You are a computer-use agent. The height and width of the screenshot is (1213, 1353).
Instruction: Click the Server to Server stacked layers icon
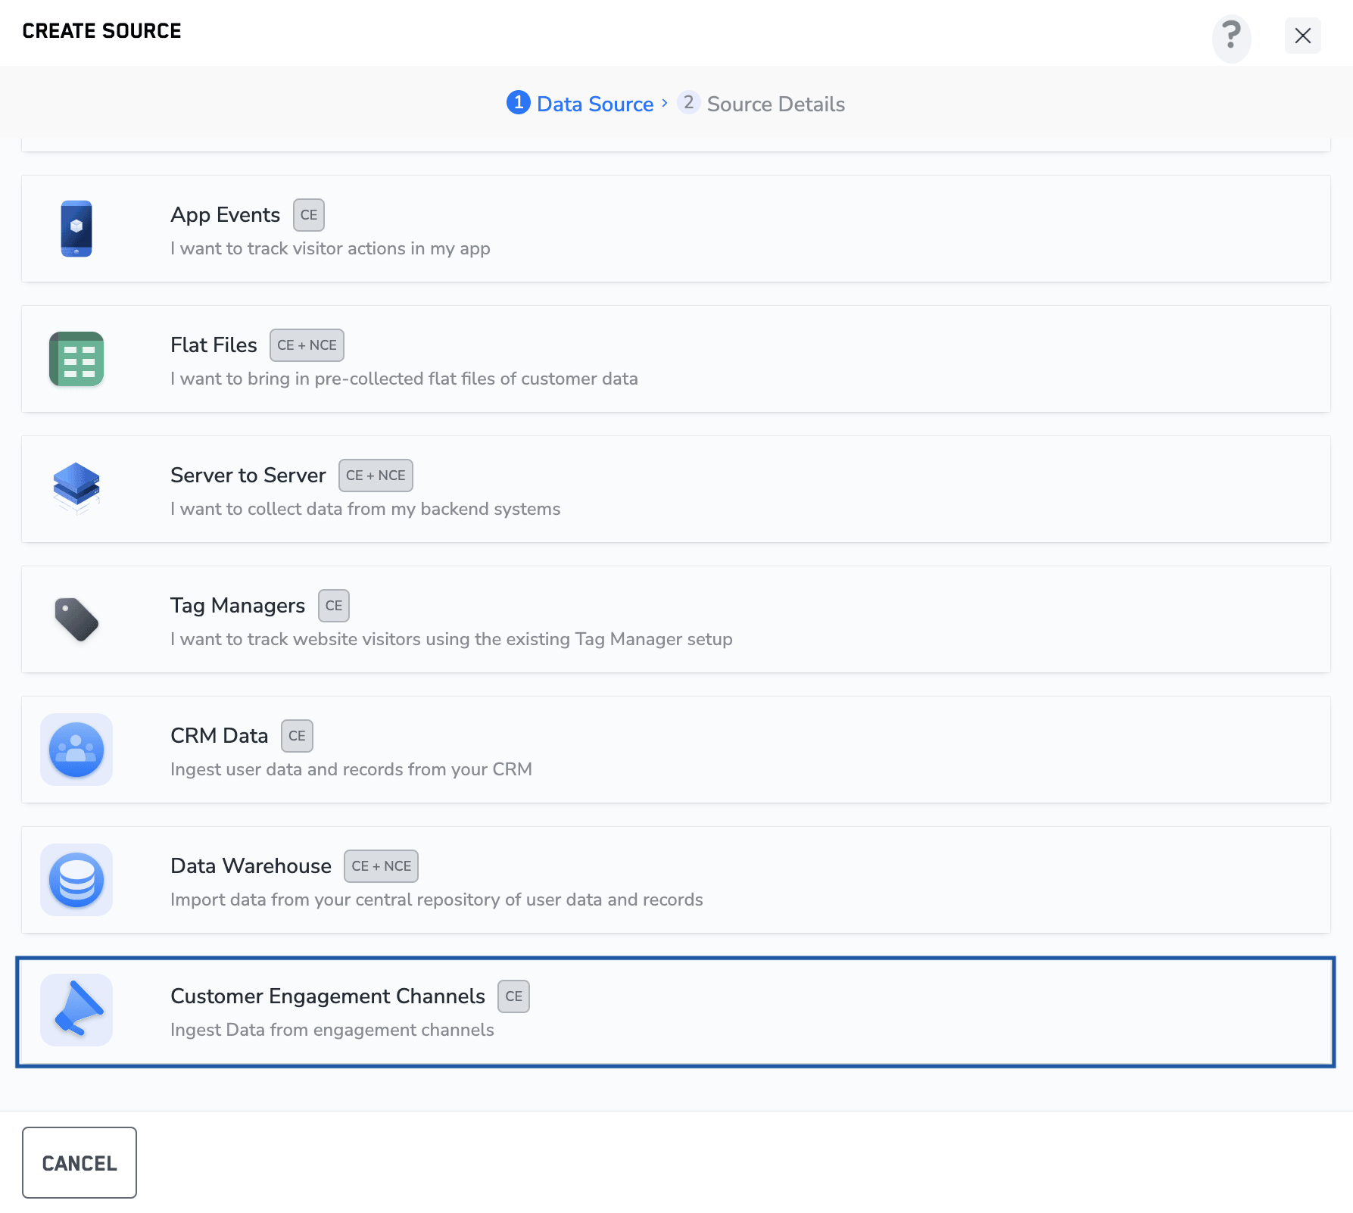pyautogui.click(x=76, y=488)
